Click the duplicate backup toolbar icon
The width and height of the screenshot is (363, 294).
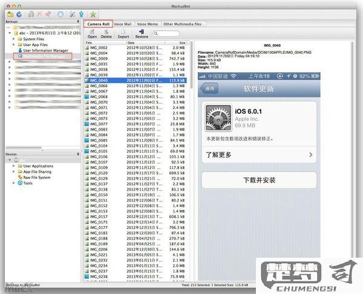(31, 15)
